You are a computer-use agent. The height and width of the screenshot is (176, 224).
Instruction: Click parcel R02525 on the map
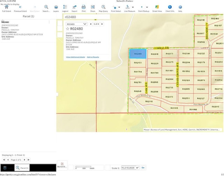point(201,54)
